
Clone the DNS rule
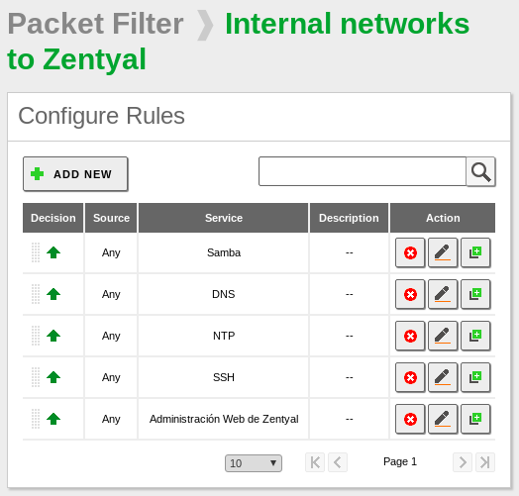pos(475,294)
